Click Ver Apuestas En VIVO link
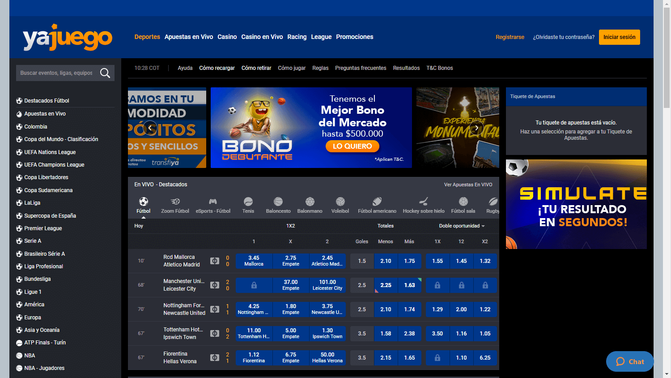The width and height of the screenshot is (671, 378). (468, 185)
